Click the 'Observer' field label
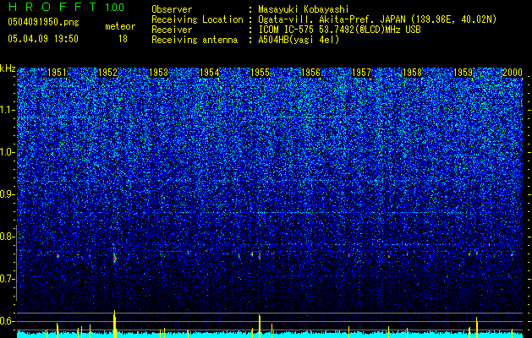Screen dimensions: 532x338 172,9
